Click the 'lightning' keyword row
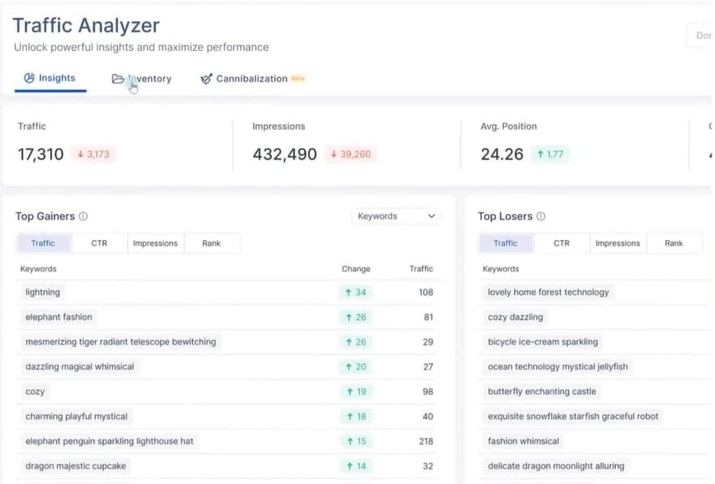Viewport: 715px width, 484px height. (43, 292)
